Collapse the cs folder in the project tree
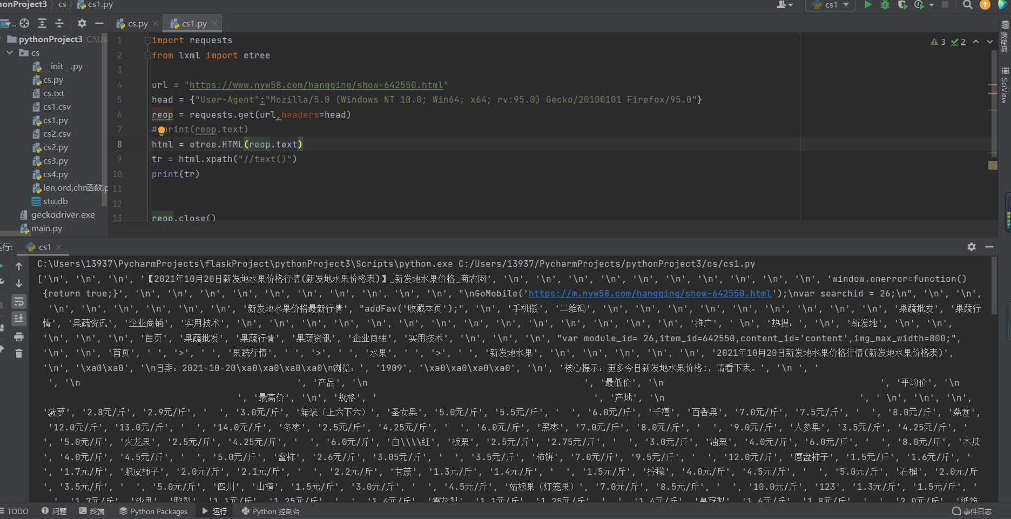This screenshot has width=1011, height=519. 10,53
